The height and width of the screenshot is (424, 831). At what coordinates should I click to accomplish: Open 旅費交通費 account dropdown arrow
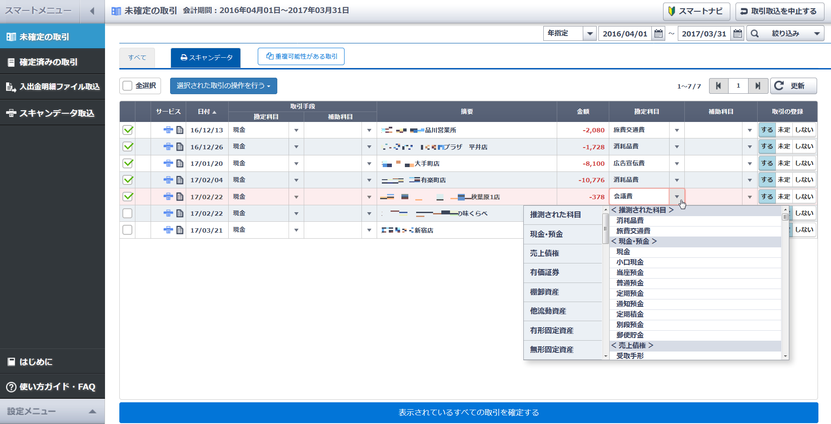point(677,130)
